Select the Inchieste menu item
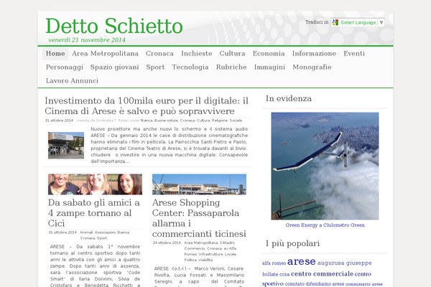Image resolution: width=431 pixels, height=287 pixels. [197, 54]
